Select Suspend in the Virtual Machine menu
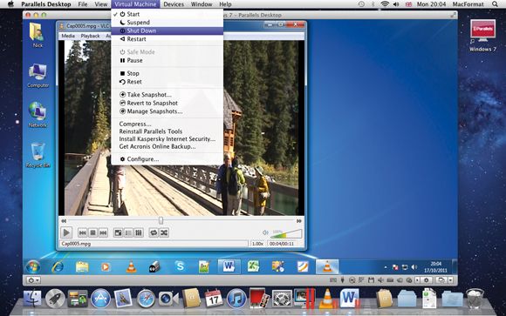 [168, 23]
